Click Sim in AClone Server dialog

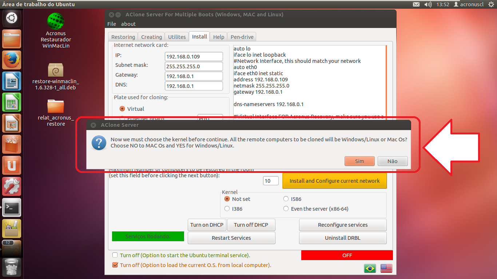click(359, 161)
